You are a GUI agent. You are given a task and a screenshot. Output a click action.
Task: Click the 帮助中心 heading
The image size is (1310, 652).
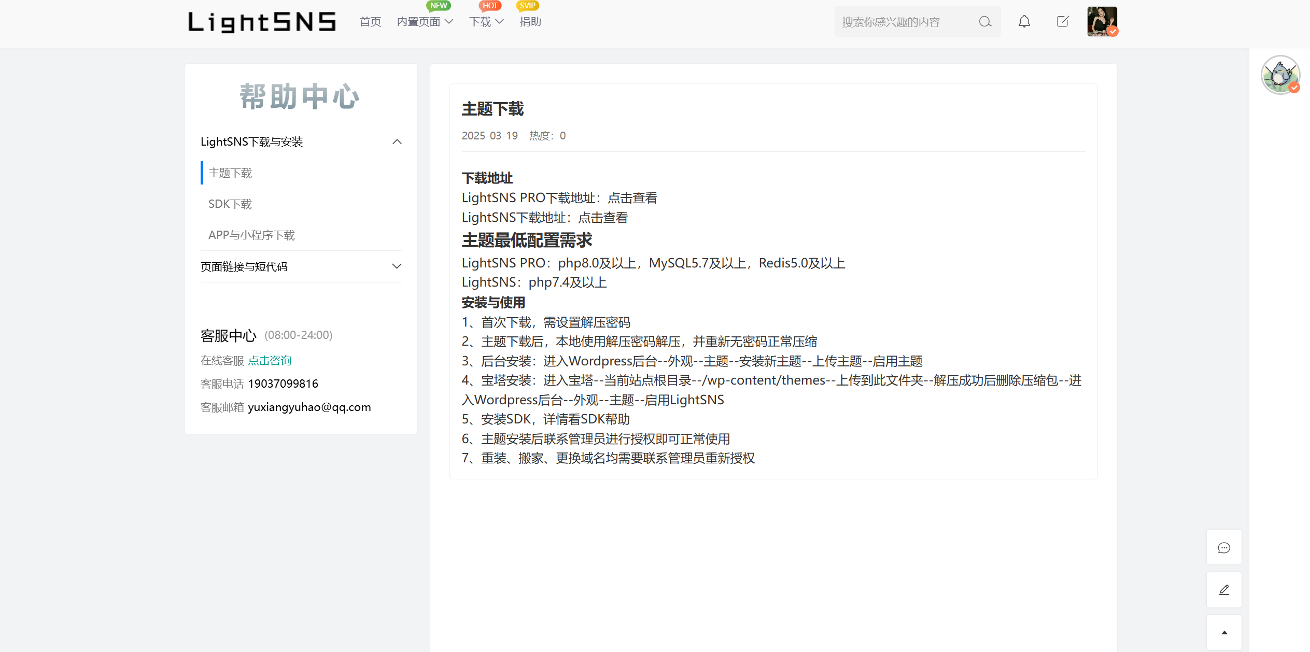click(x=299, y=96)
